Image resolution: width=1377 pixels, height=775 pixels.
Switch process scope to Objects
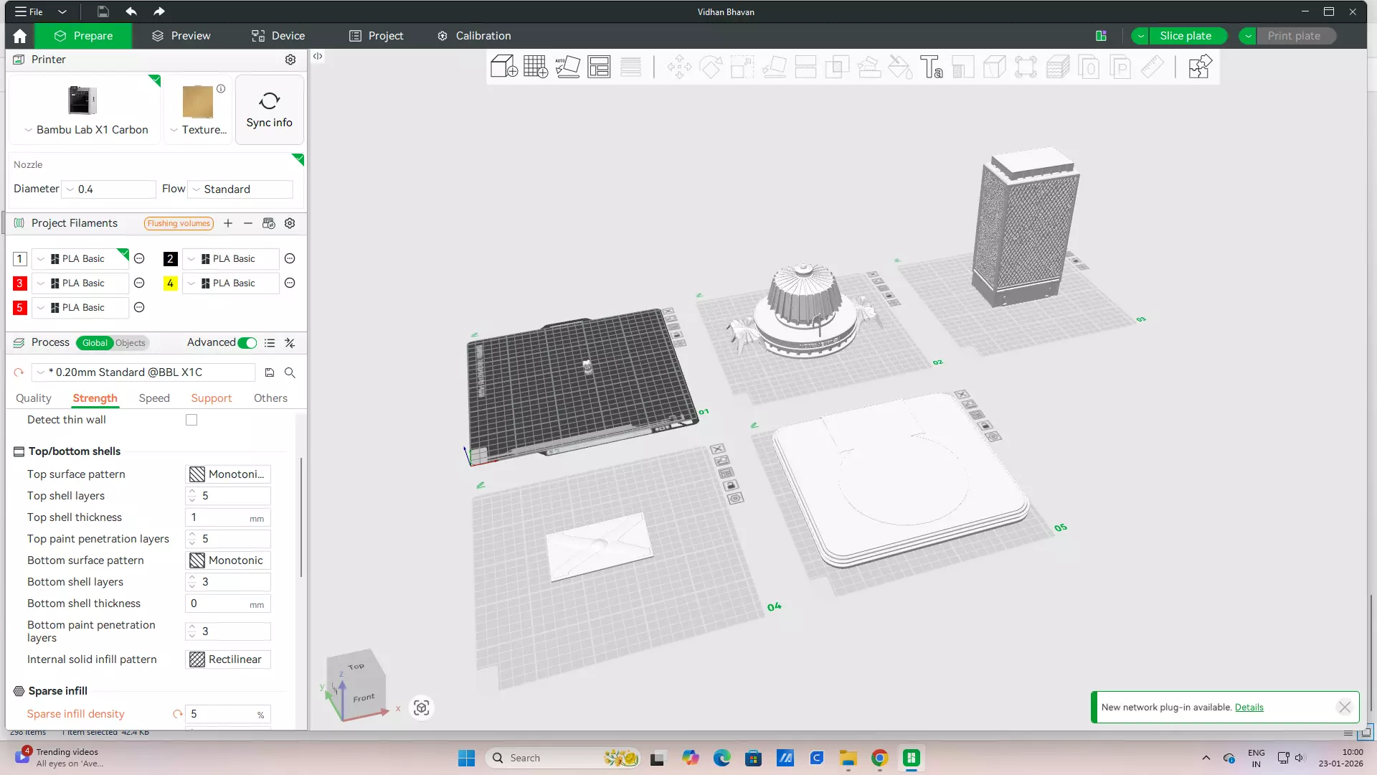pyautogui.click(x=131, y=343)
